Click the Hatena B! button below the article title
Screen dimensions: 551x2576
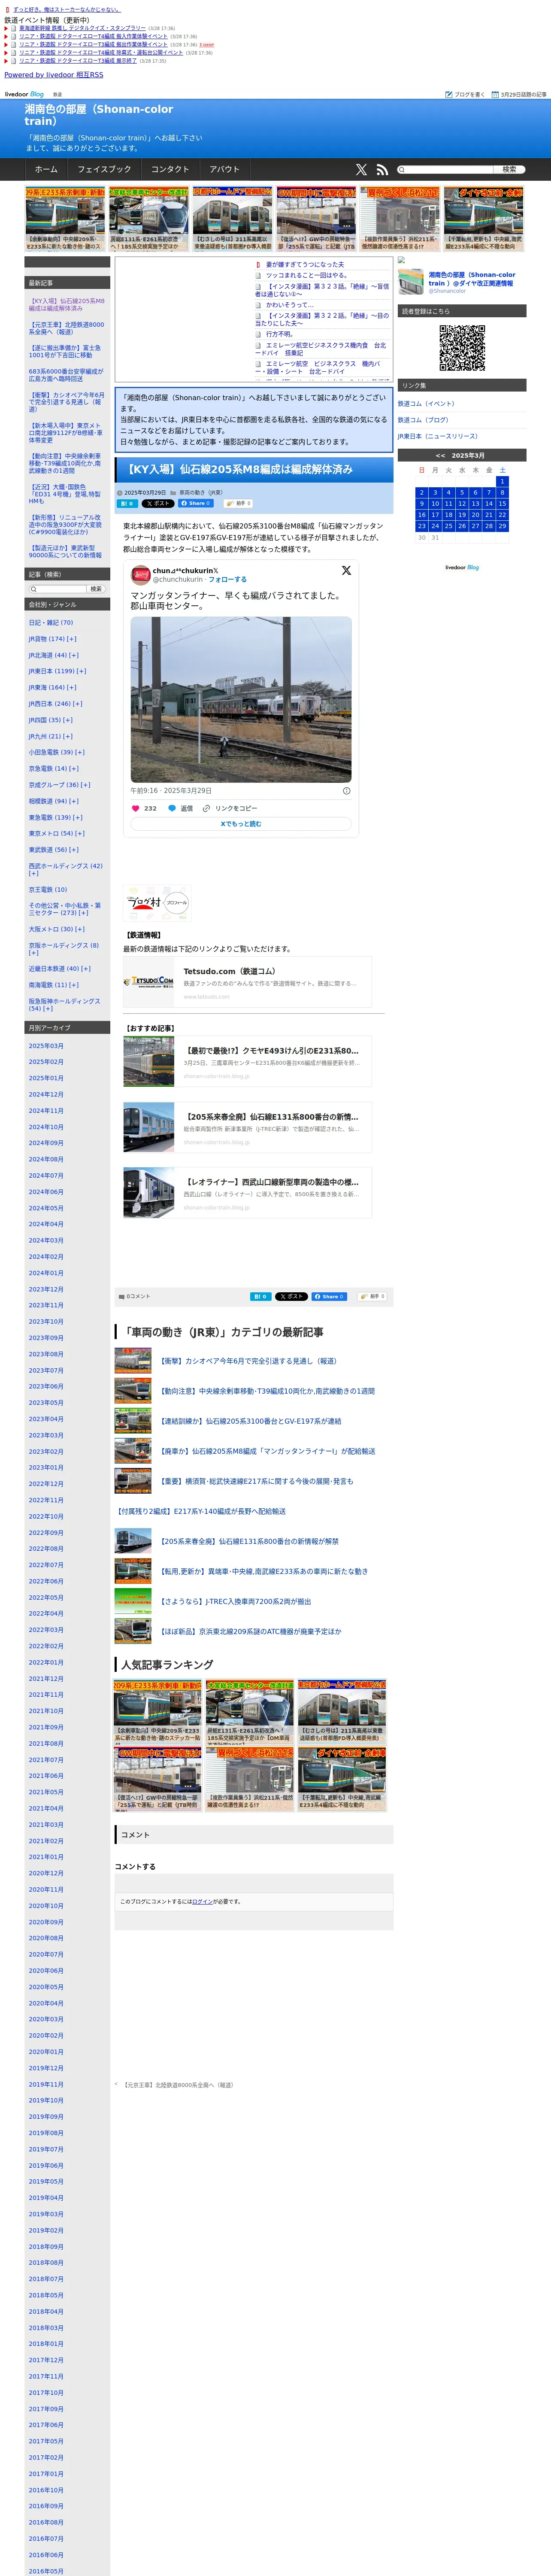point(128,504)
